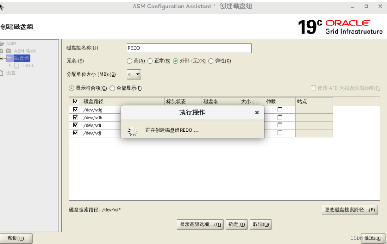
Task: Select 高 redundancy option
Action: pos(129,61)
